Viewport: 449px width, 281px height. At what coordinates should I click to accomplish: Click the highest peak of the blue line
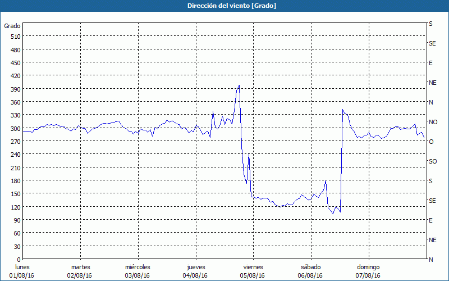tap(239, 85)
